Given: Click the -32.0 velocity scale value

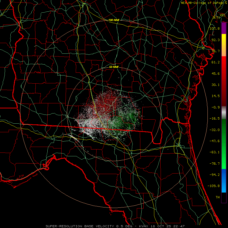Looking at the screenshot, I should pyautogui.click(x=215, y=130).
